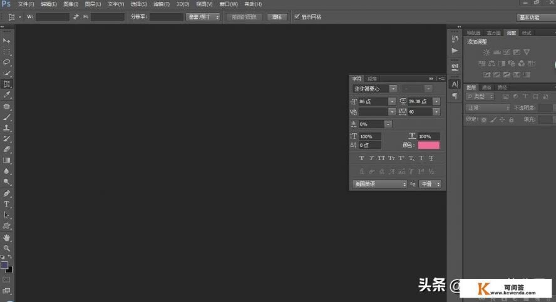Select the Path Selection tool
Image resolution: width=556 pixels, height=302 pixels.
tap(6, 215)
